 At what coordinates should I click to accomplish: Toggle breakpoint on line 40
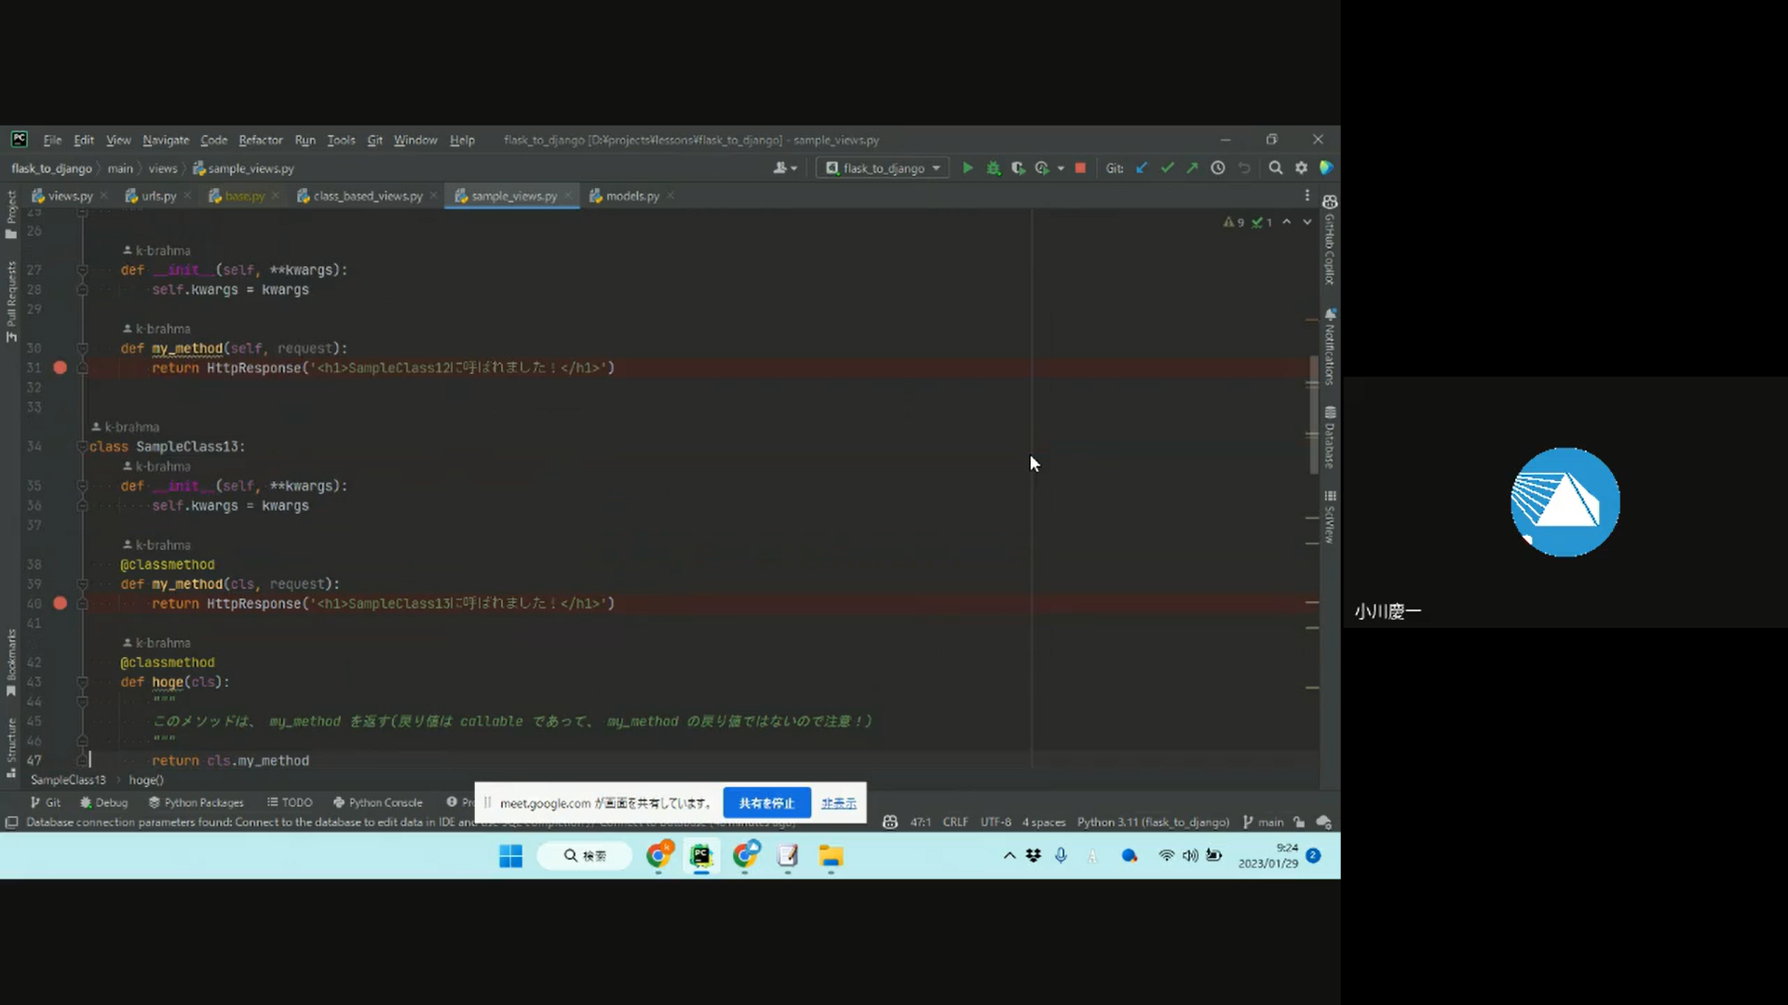[60, 603]
